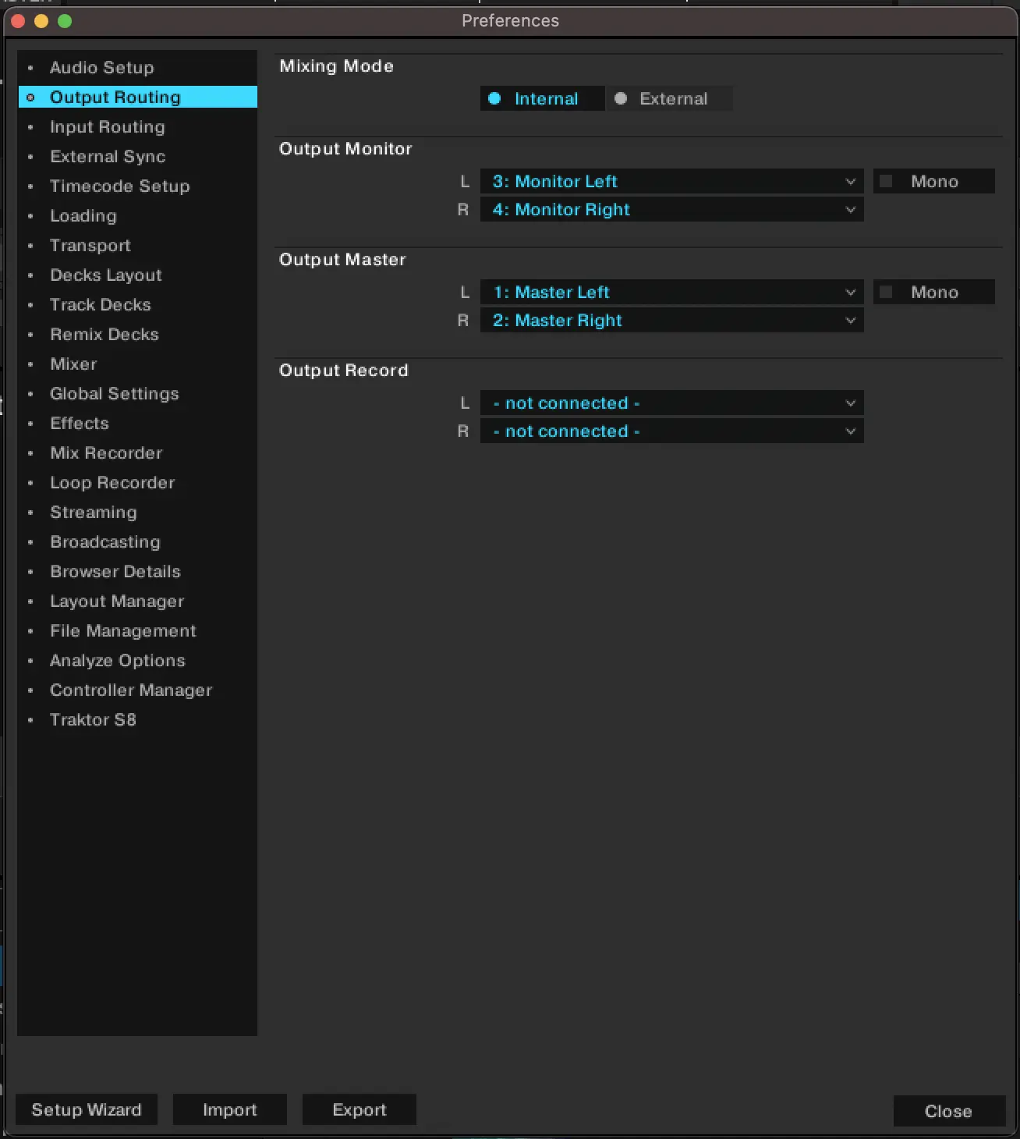Go to Input Routing settings
This screenshot has height=1139, width=1020.
[107, 127]
